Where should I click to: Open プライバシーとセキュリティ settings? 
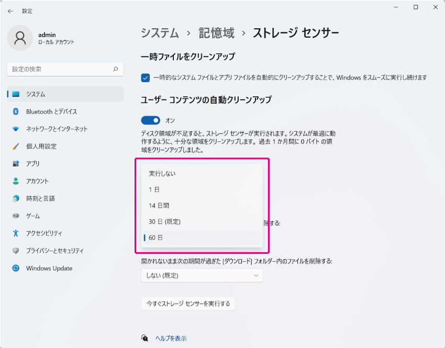[65, 251]
